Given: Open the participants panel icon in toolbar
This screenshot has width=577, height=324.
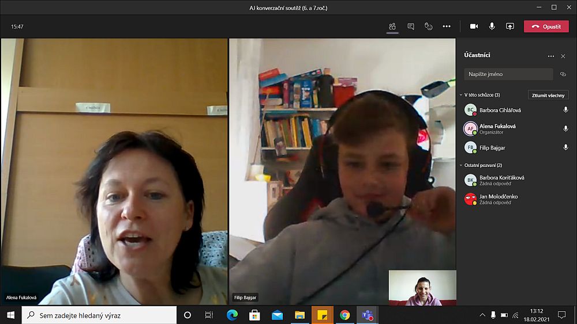Looking at the screenshot, I should coord(392,26).
